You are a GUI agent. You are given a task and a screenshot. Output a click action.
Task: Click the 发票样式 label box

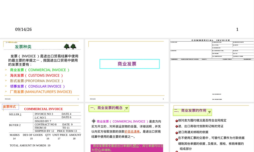pos(10,107)
